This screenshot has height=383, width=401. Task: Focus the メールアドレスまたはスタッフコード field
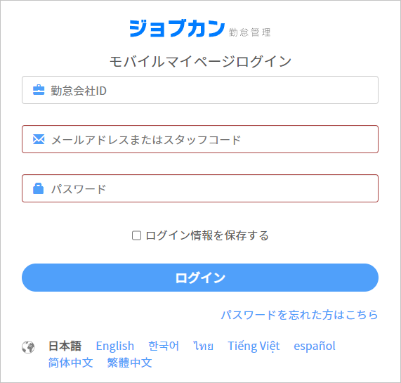[x=200, y=139]
